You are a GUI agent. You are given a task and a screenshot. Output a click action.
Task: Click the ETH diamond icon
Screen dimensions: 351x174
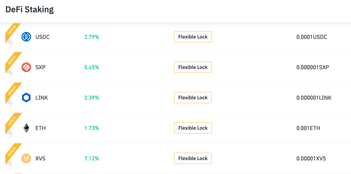26,128
